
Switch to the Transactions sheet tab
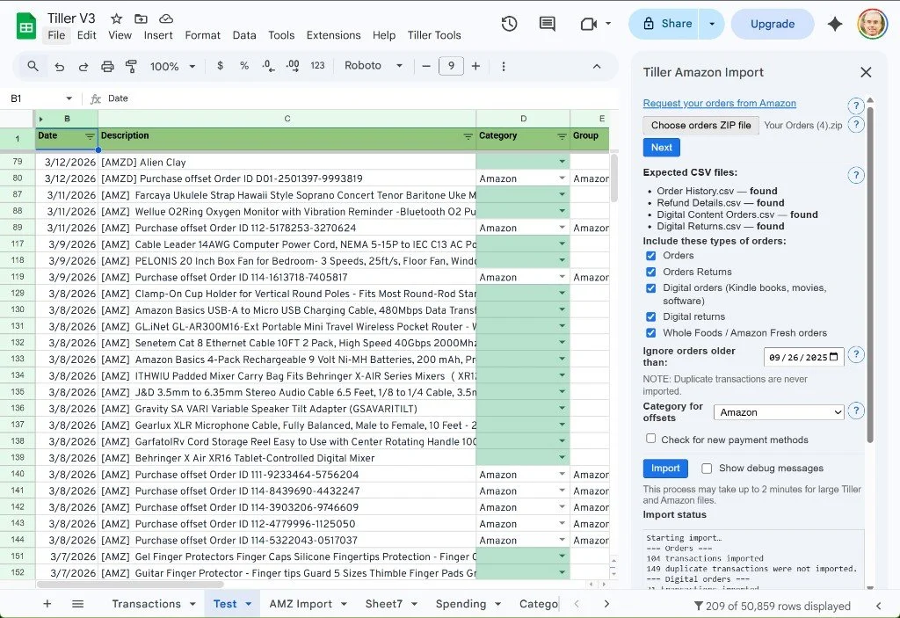click(147, 604)
